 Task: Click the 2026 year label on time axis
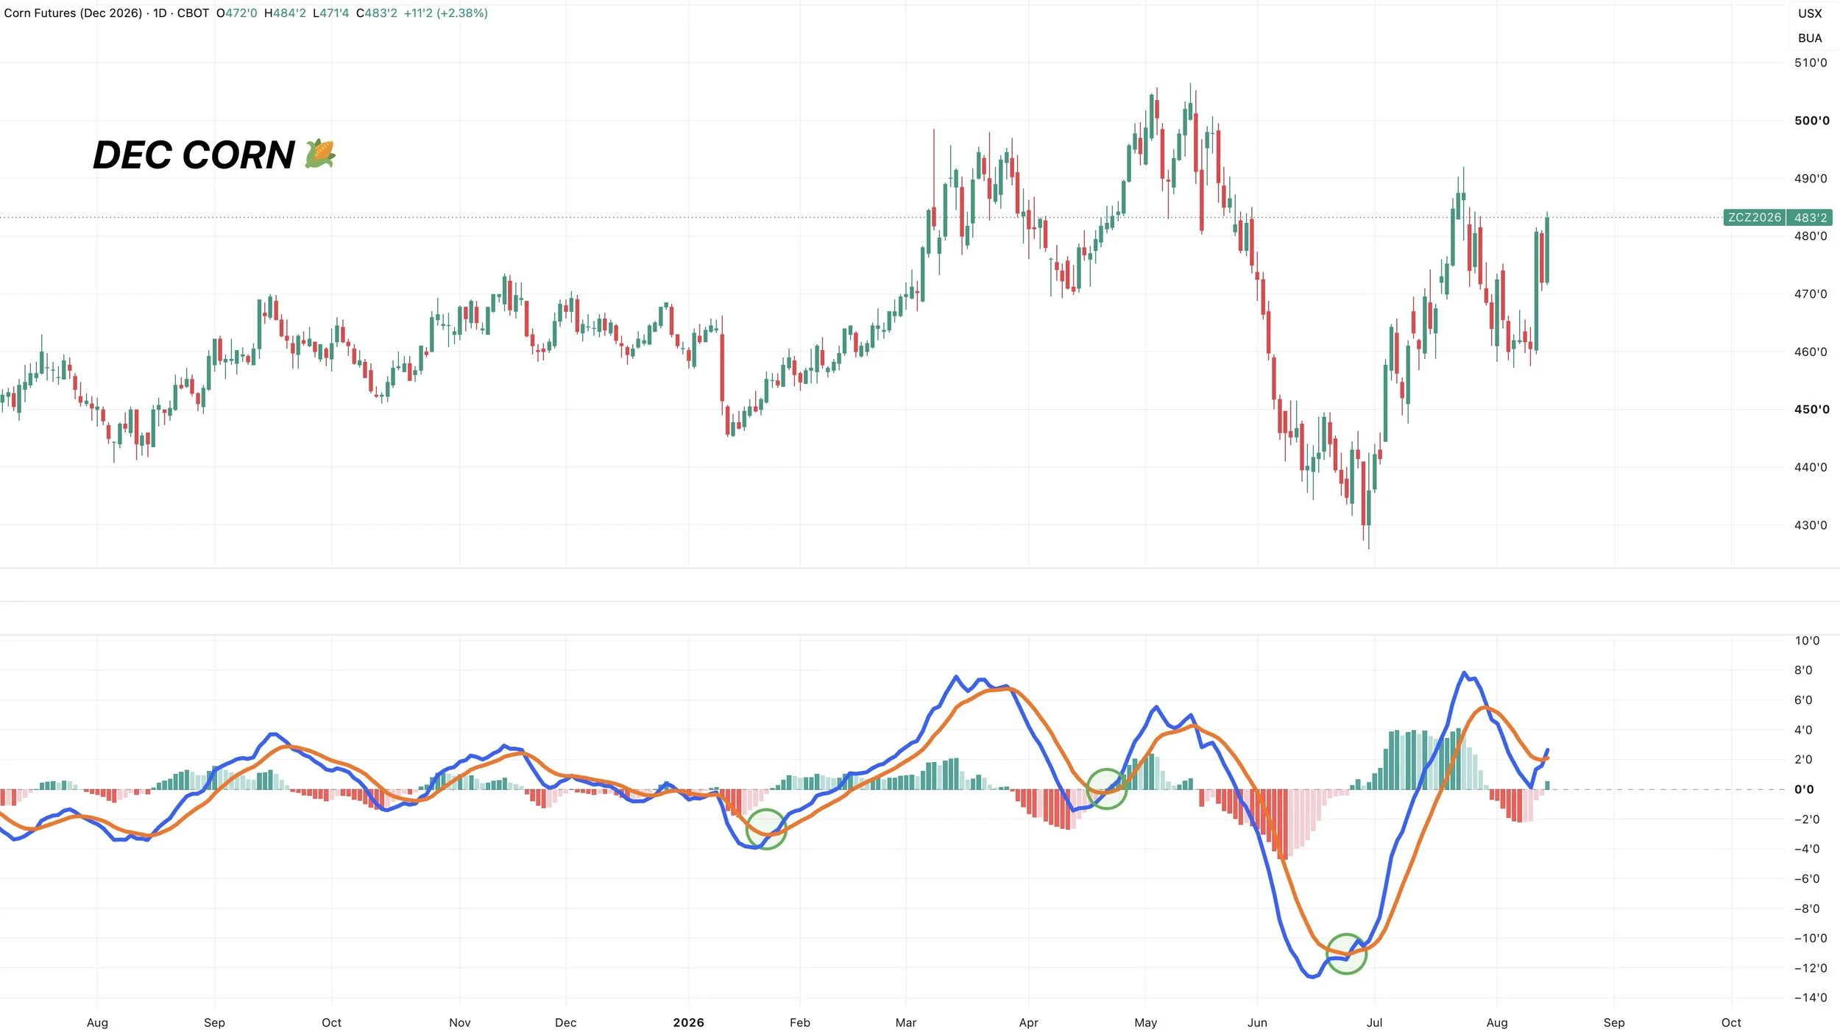(689, 1022)
